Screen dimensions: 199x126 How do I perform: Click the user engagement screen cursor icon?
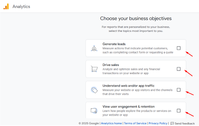(94, 111)
